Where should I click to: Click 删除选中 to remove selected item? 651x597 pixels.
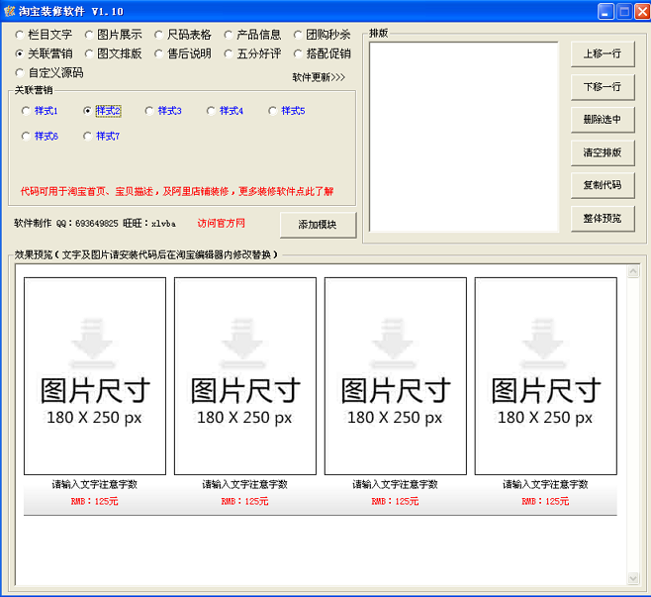[602, 120]
